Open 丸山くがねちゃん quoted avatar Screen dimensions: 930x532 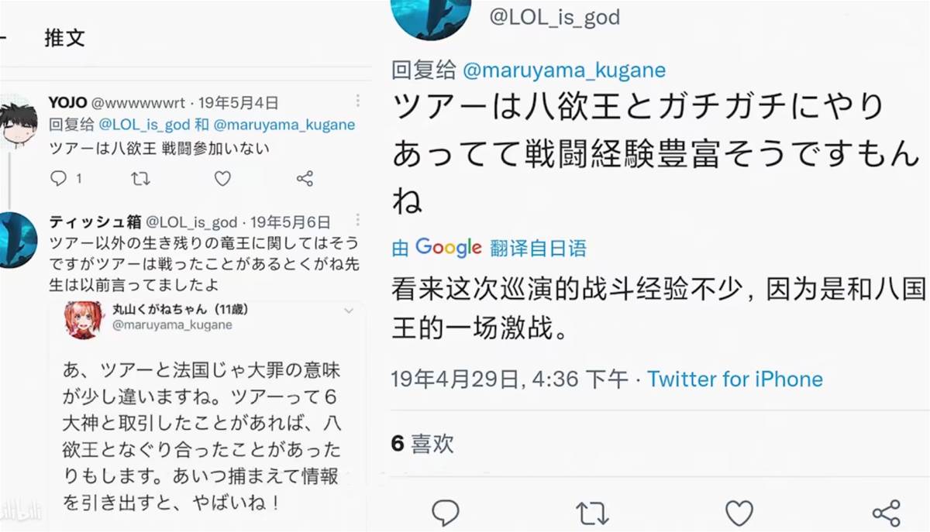84,319
